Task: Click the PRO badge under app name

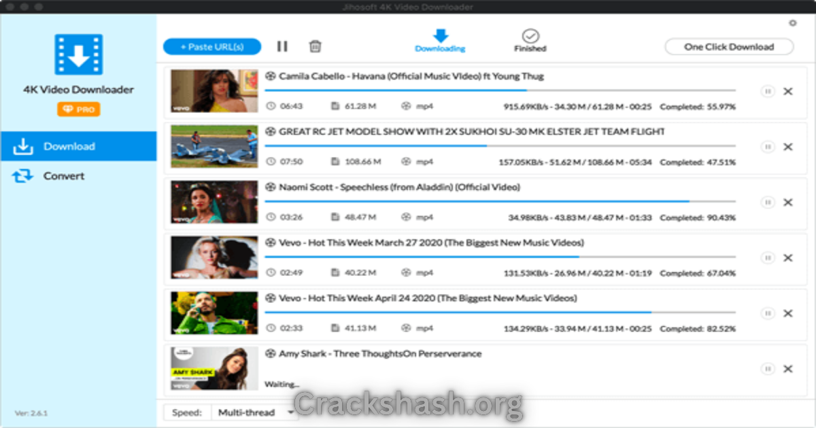Action: tap(78, 109)
